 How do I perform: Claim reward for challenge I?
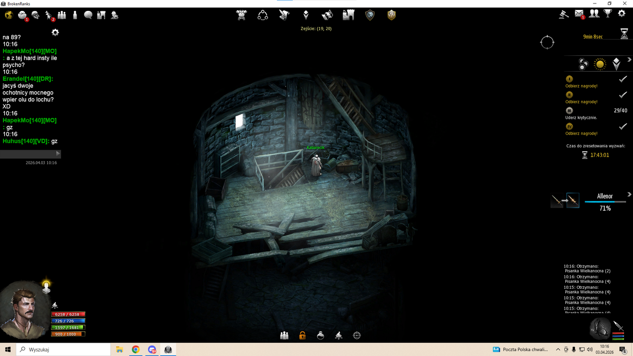(582, 86)
